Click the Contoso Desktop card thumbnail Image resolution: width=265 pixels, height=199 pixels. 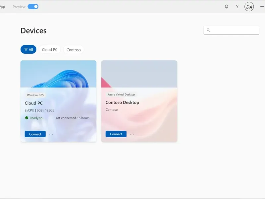[x=139, y=74]
